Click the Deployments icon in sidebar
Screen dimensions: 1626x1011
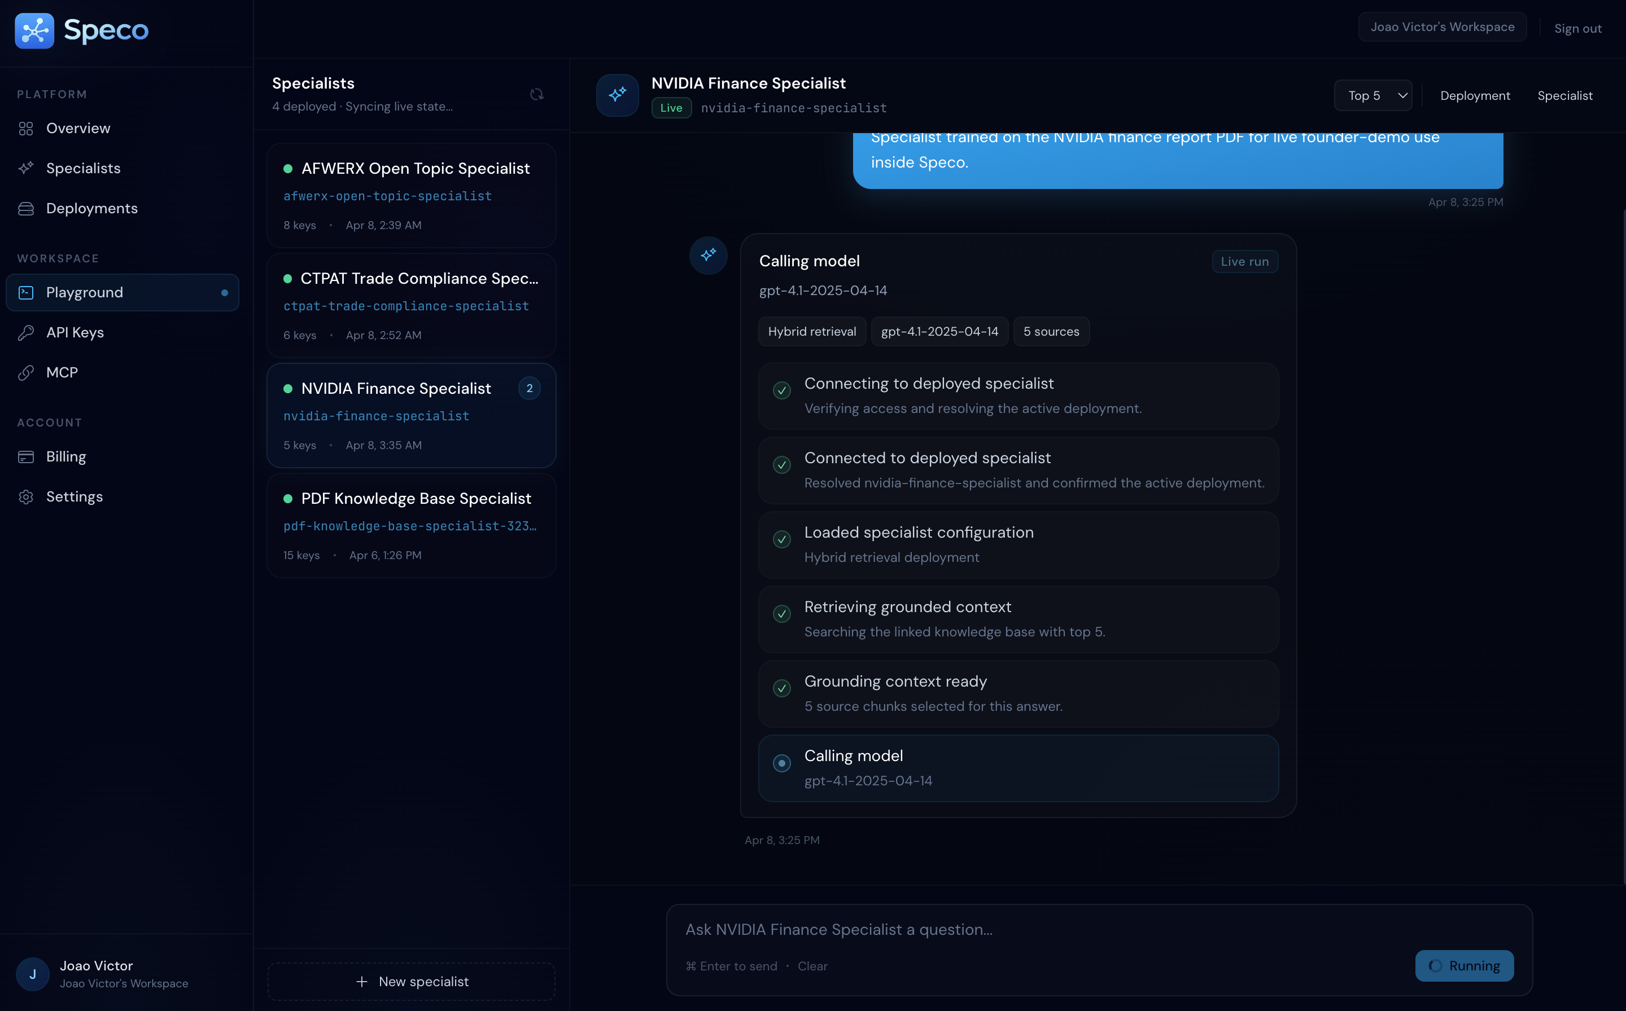[x=26, y=208]
